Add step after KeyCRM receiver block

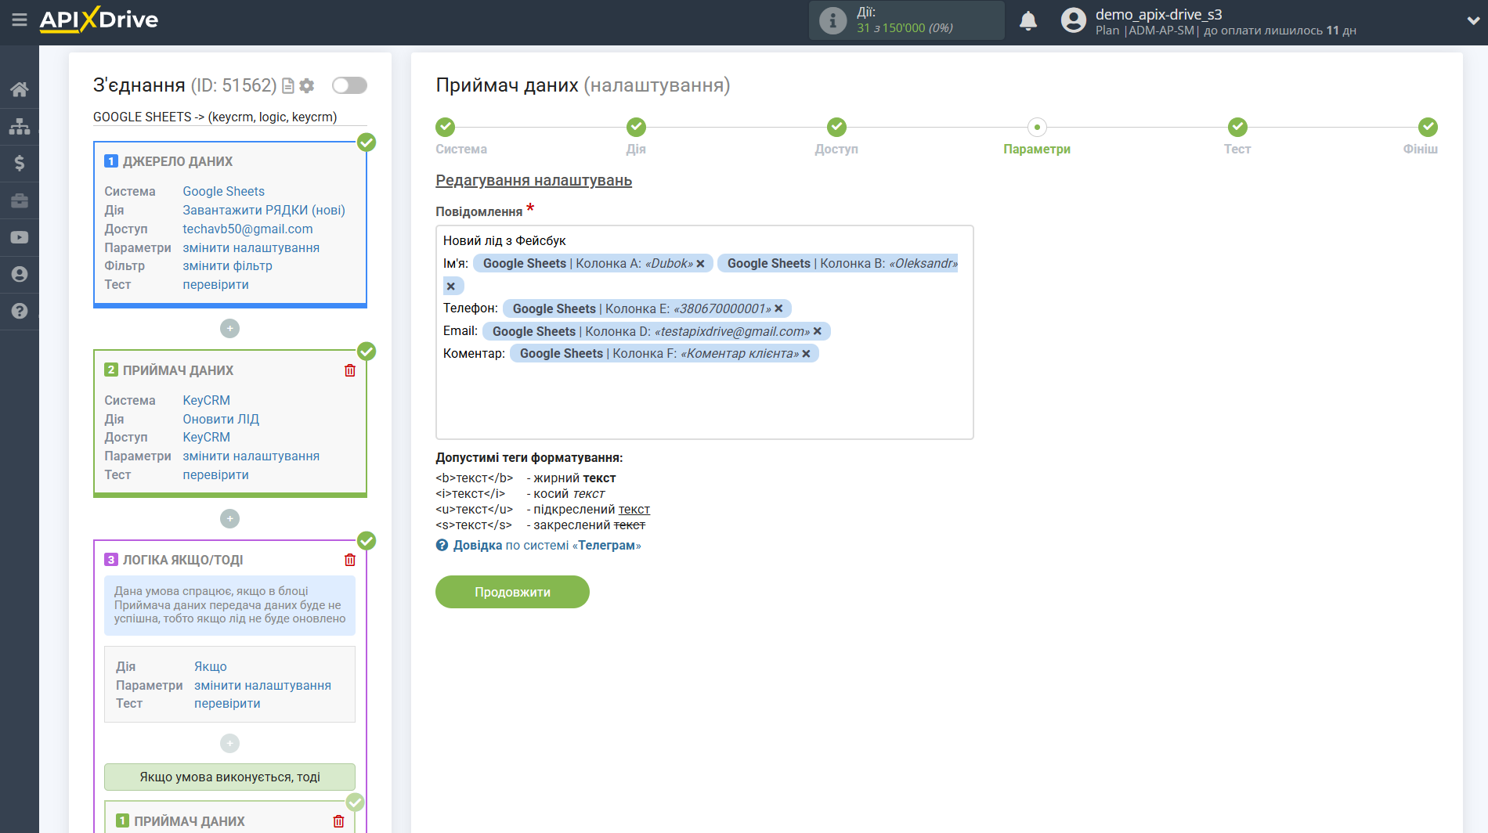(x=229, y=518)
